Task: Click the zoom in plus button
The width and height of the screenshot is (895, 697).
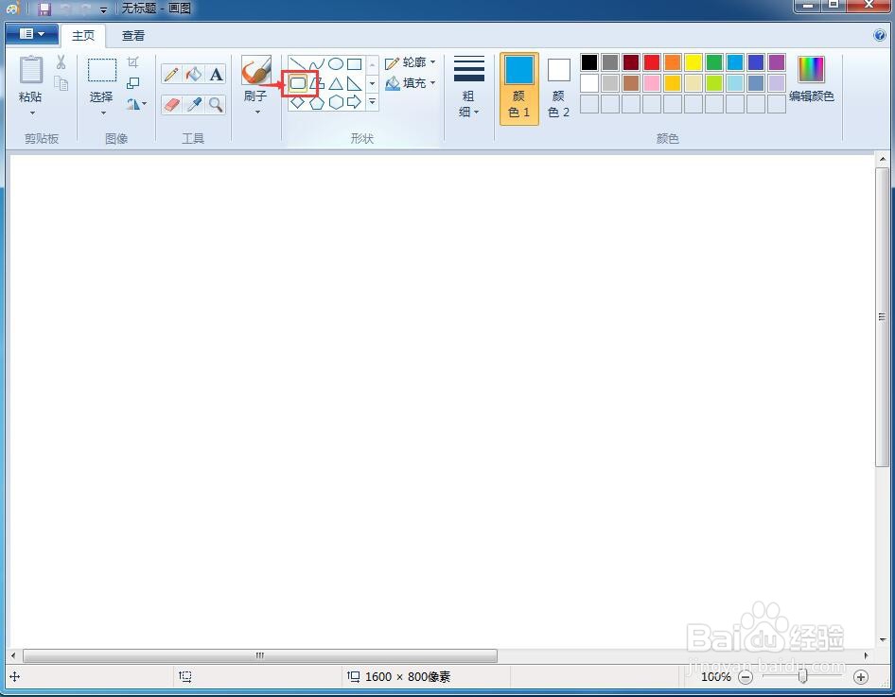Action: 861,677
